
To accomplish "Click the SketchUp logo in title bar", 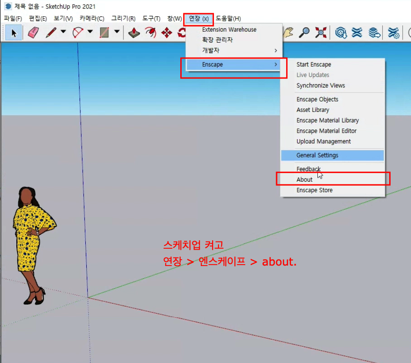I will pos(8,6).
